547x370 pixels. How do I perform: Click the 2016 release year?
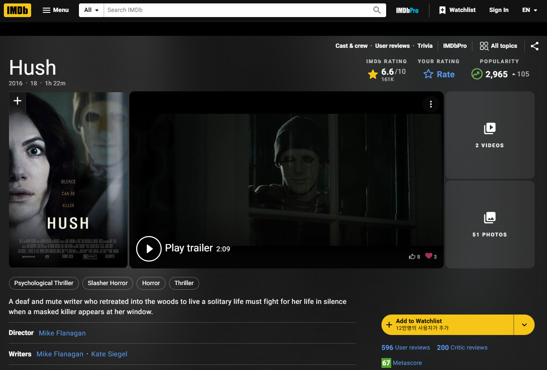tap(16, 83)
